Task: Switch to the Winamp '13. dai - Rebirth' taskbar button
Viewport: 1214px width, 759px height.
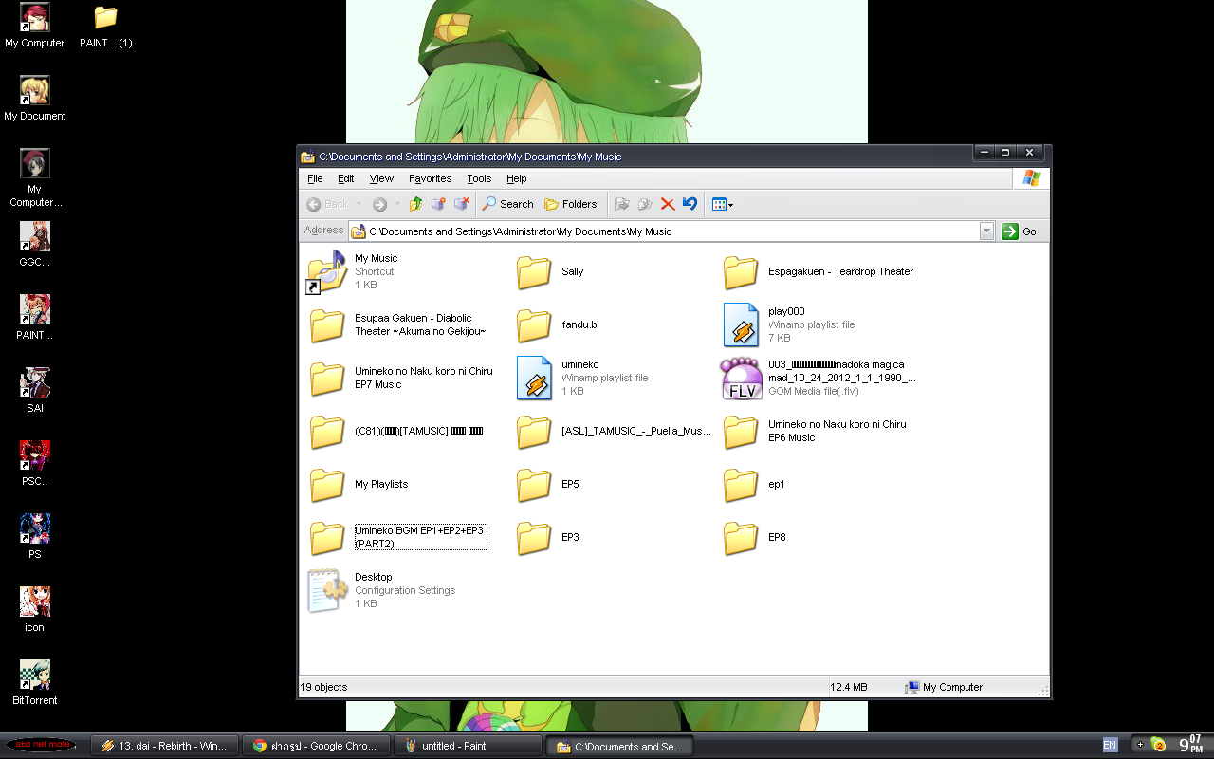Action: click(164, 746)
